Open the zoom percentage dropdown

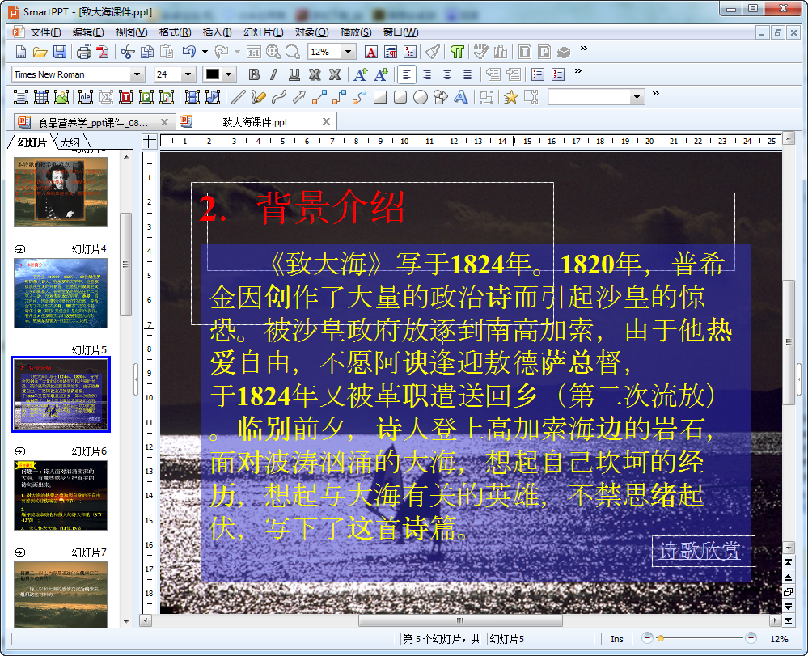coord(348,52)
